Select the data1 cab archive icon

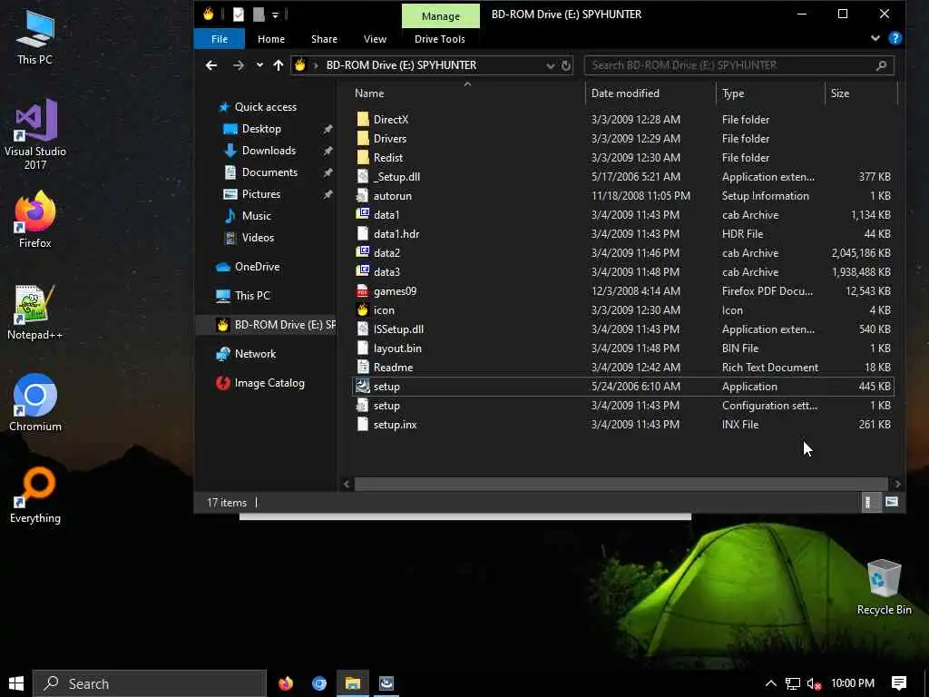363,214
